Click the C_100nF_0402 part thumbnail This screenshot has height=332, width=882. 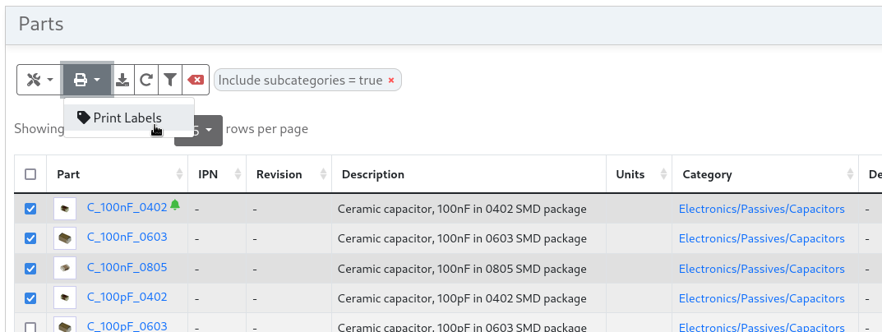(65, 209)
